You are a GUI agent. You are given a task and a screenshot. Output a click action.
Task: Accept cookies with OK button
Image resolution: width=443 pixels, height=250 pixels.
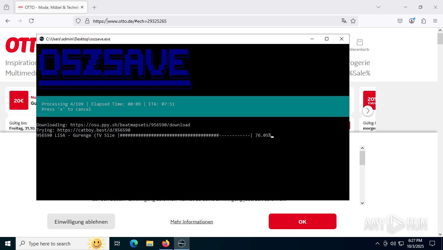click(302, 221)
